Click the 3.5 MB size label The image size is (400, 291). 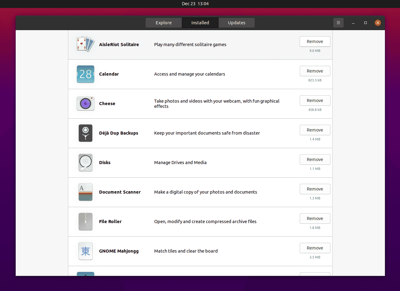coord(315,257)
